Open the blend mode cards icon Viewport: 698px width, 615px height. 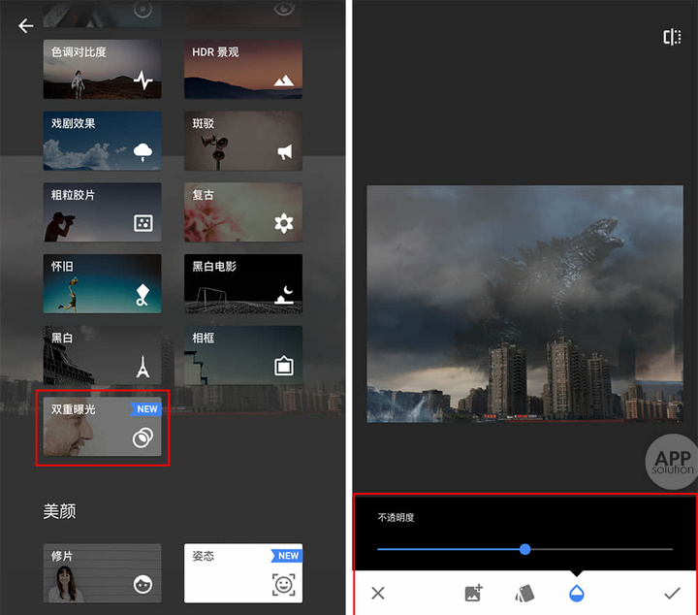(x=523, y=593)
